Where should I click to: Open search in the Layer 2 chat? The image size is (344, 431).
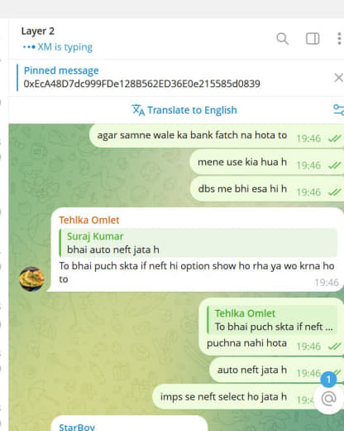click(282, 39)
